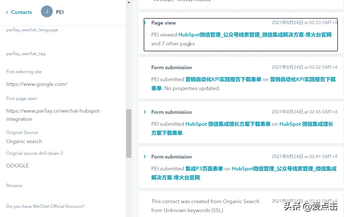The height and width of the screenshot is (217, 344).
Task: Open the HubSpot微信管理 page link in Page view
Action: coord(255,35)
